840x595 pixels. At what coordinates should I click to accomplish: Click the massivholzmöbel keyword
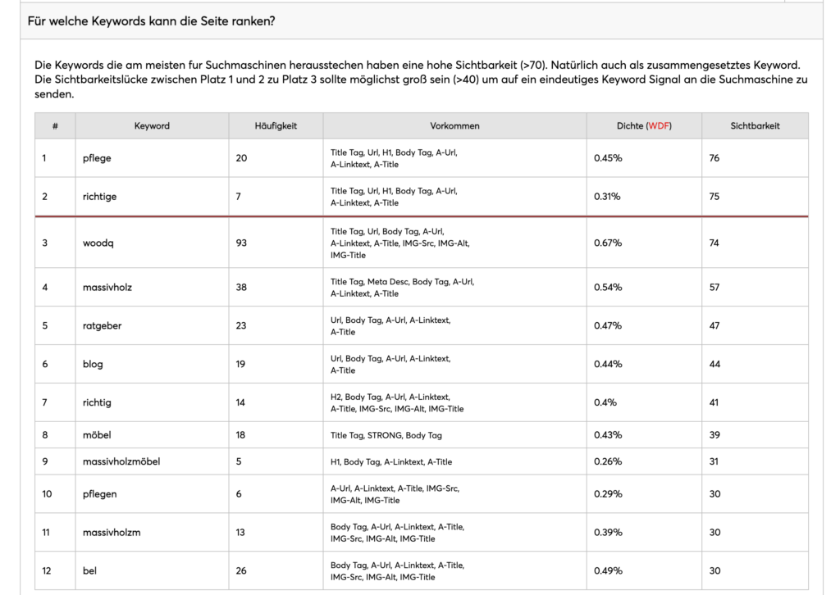[x=121, y=461]
